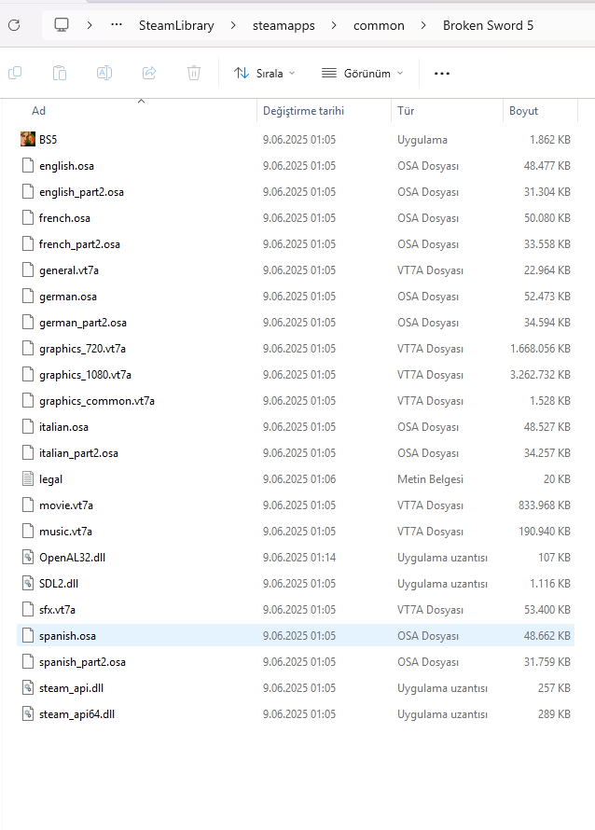Click the Rename icon in toolbar
The height and width of the screenshot is (830, 595).
click(x=104, y=73)
